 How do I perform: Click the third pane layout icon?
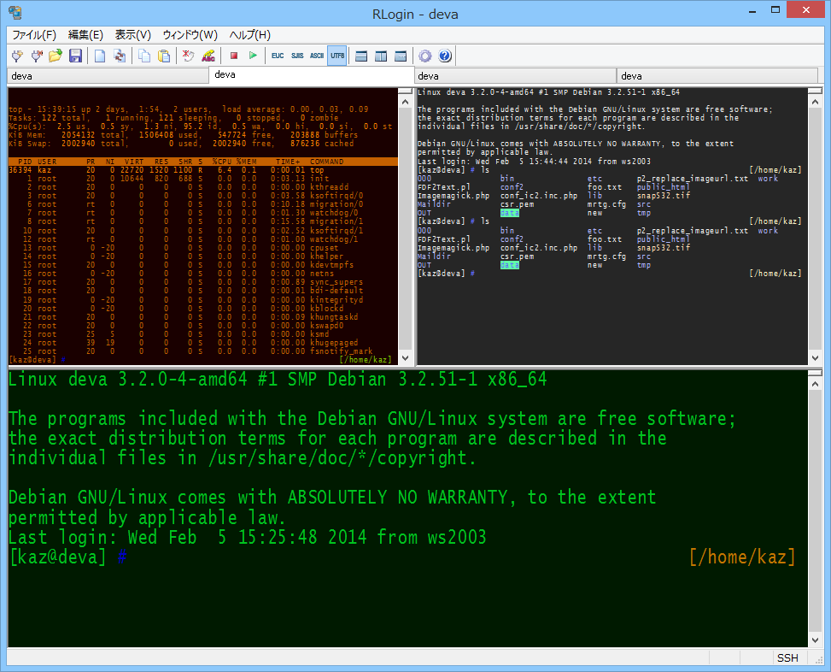pyautogui.click(x=401, y=56)
